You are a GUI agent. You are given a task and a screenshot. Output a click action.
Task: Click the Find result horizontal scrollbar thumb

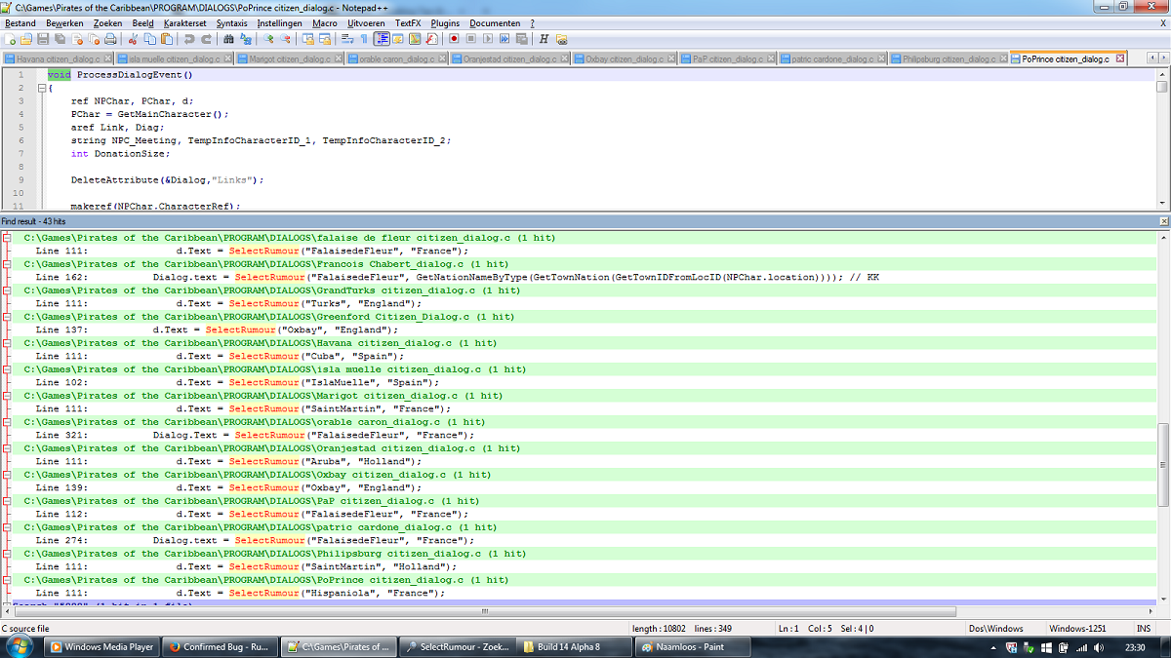[x=483, y=611]
